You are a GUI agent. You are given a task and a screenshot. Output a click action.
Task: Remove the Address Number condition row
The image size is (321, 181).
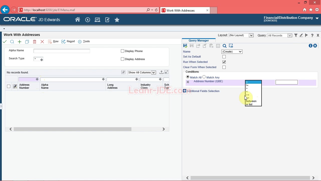[x=188, y=82]
